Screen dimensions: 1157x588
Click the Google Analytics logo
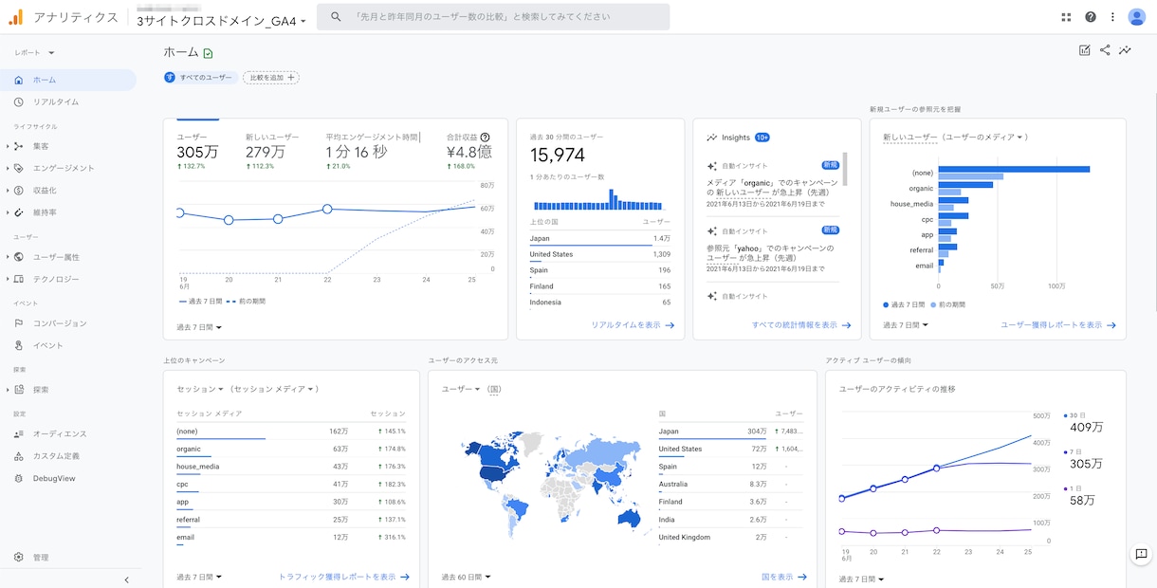click(x=16, y=17)
